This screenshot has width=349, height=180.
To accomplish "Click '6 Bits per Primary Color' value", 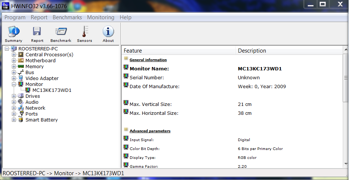I will pos(260,149).
